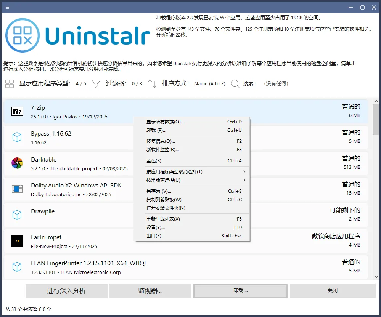Click the 可能剩下的 label for Drawpile
381x317 pixels.
click(x=345, y=210)
